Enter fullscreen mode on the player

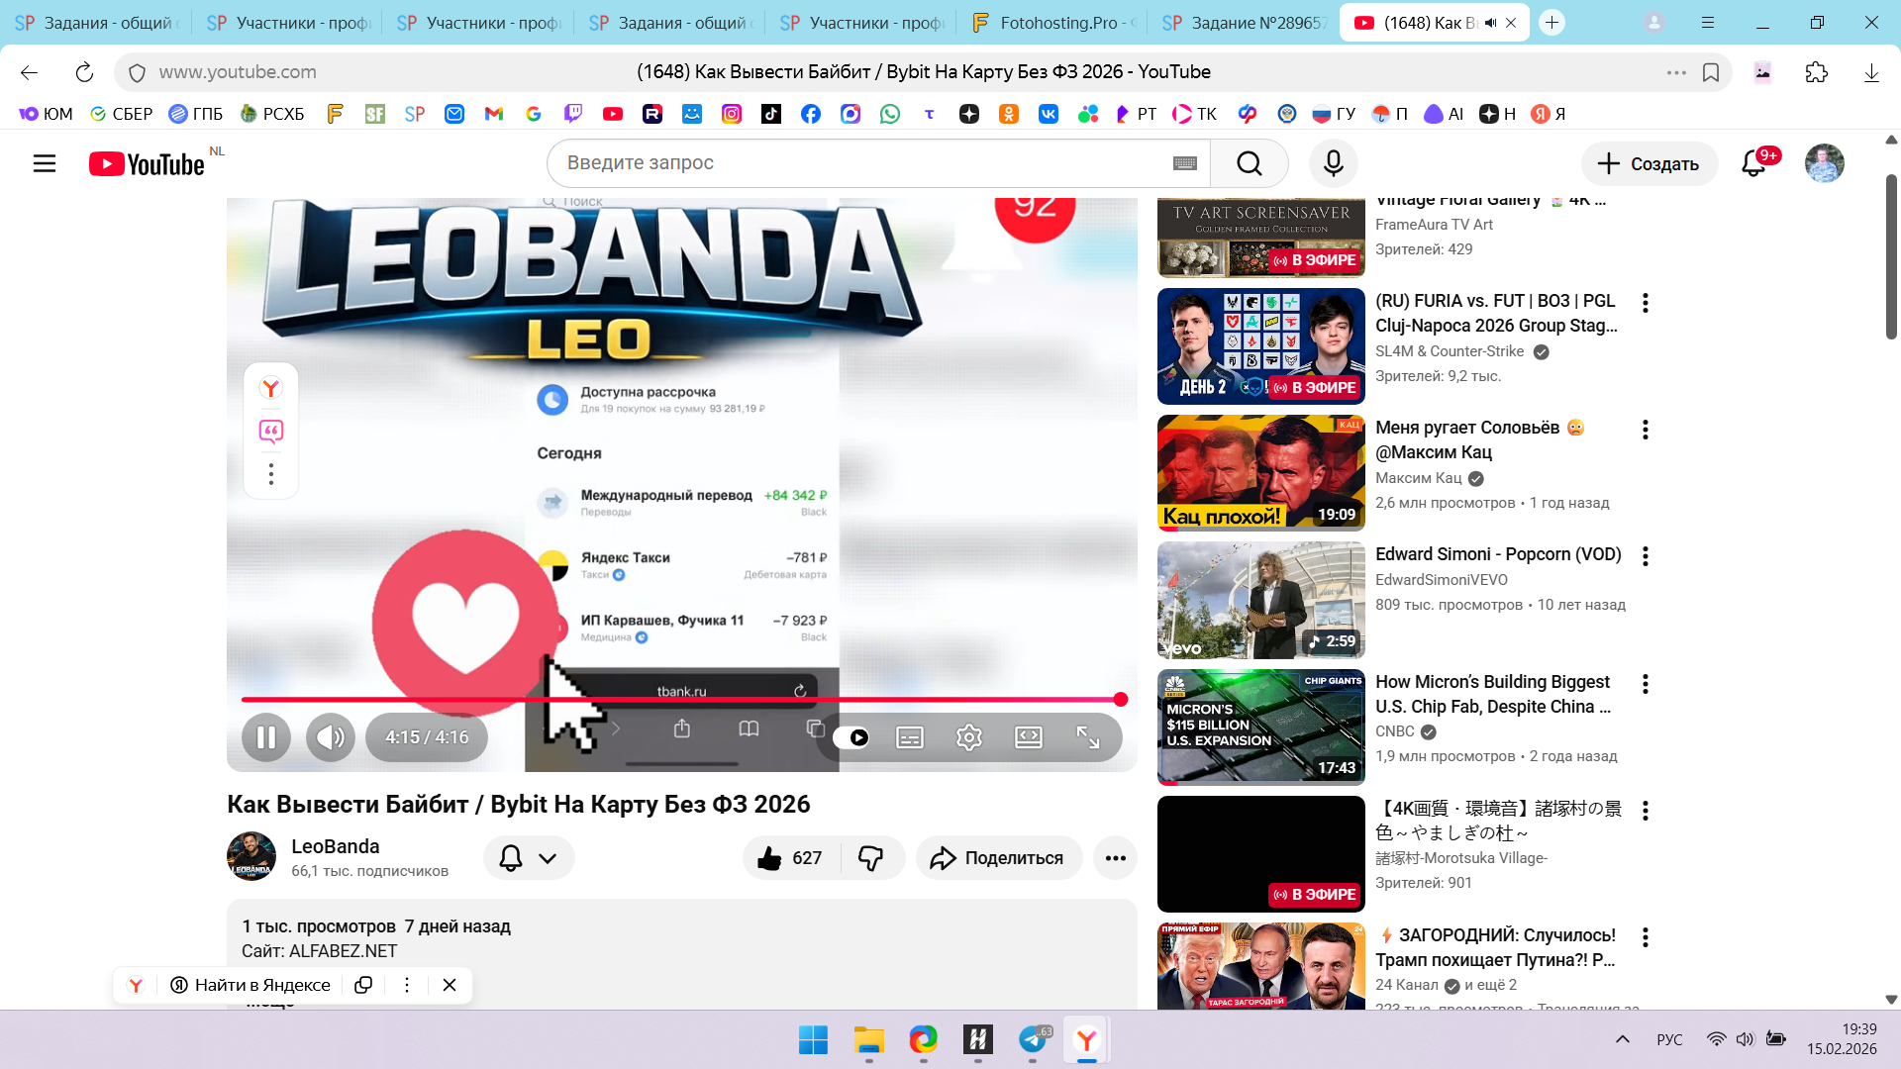point(1087,737)
